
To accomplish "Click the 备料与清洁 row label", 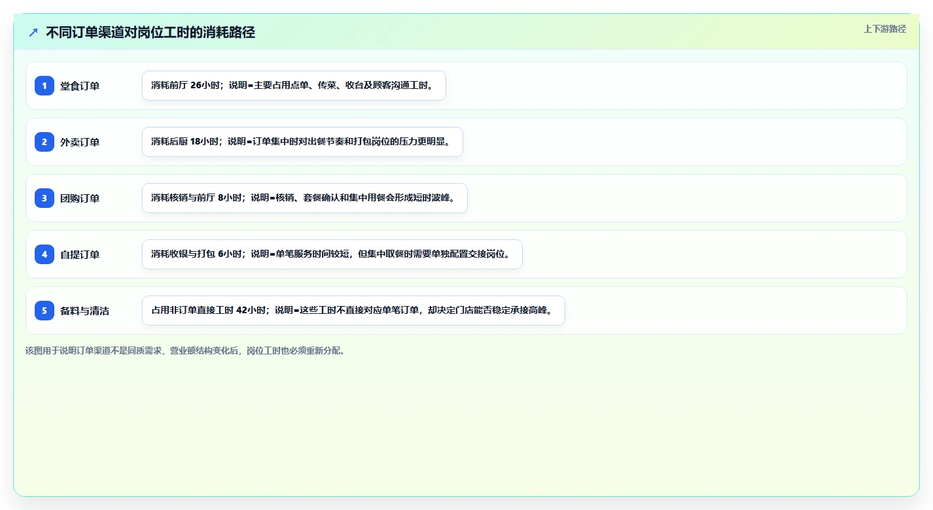I will coord(85,311).
